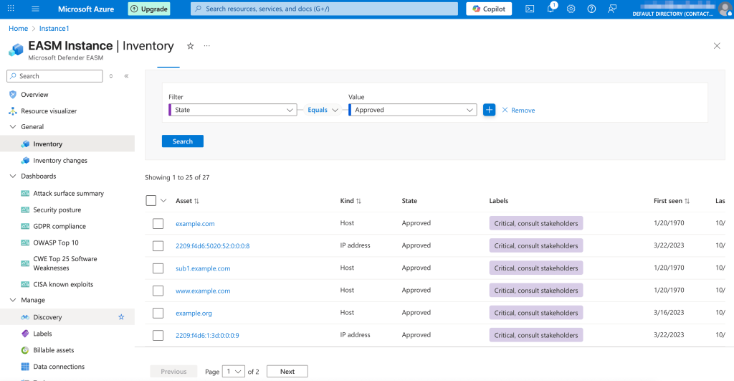Open Cloud Shell icon in top bar
Image resolution: width=734 pixels, height=381 pixels.
click(530, 9)
